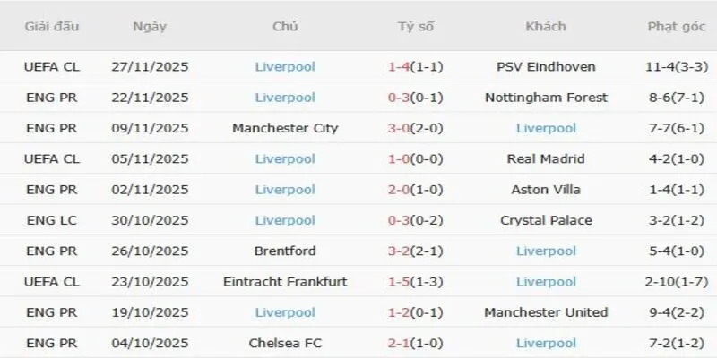Click the Brentford team name

pyautogui.click(x=285, y=251)
